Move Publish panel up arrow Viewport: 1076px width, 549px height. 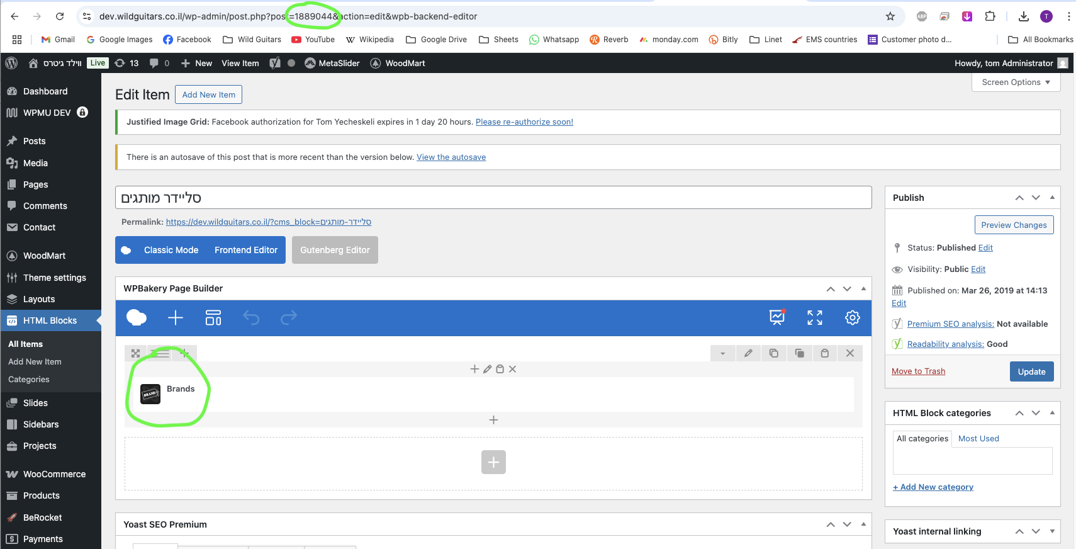pos(1019,198)
